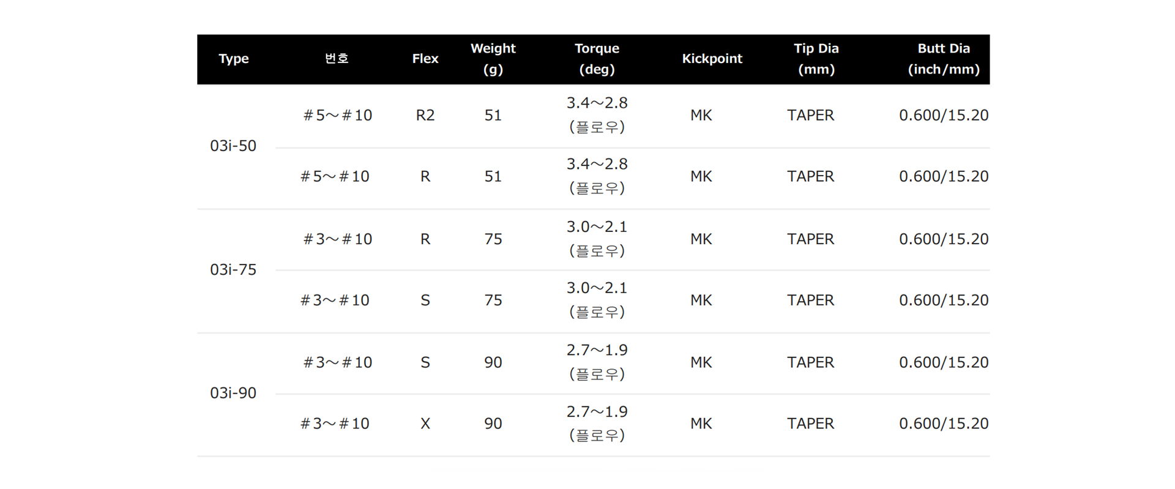Click the 3.4~2.8 torque in R2 row
The image size is (1175, 489).
[x=597, y=103]
